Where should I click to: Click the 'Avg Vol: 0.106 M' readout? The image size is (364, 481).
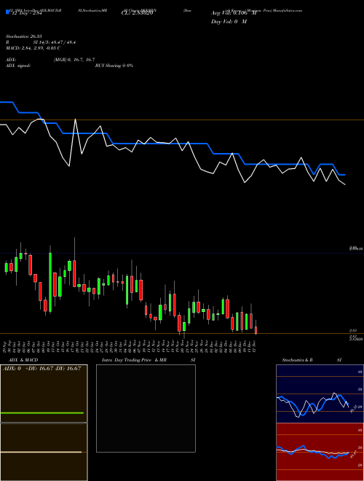pos(234,13)
